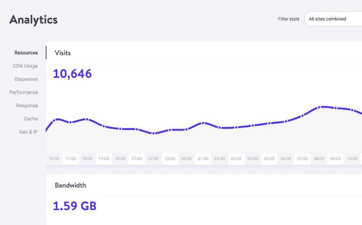Click the Analytics page title
Viewport: 362px width, 225px height.
click(x=33, y=20)
